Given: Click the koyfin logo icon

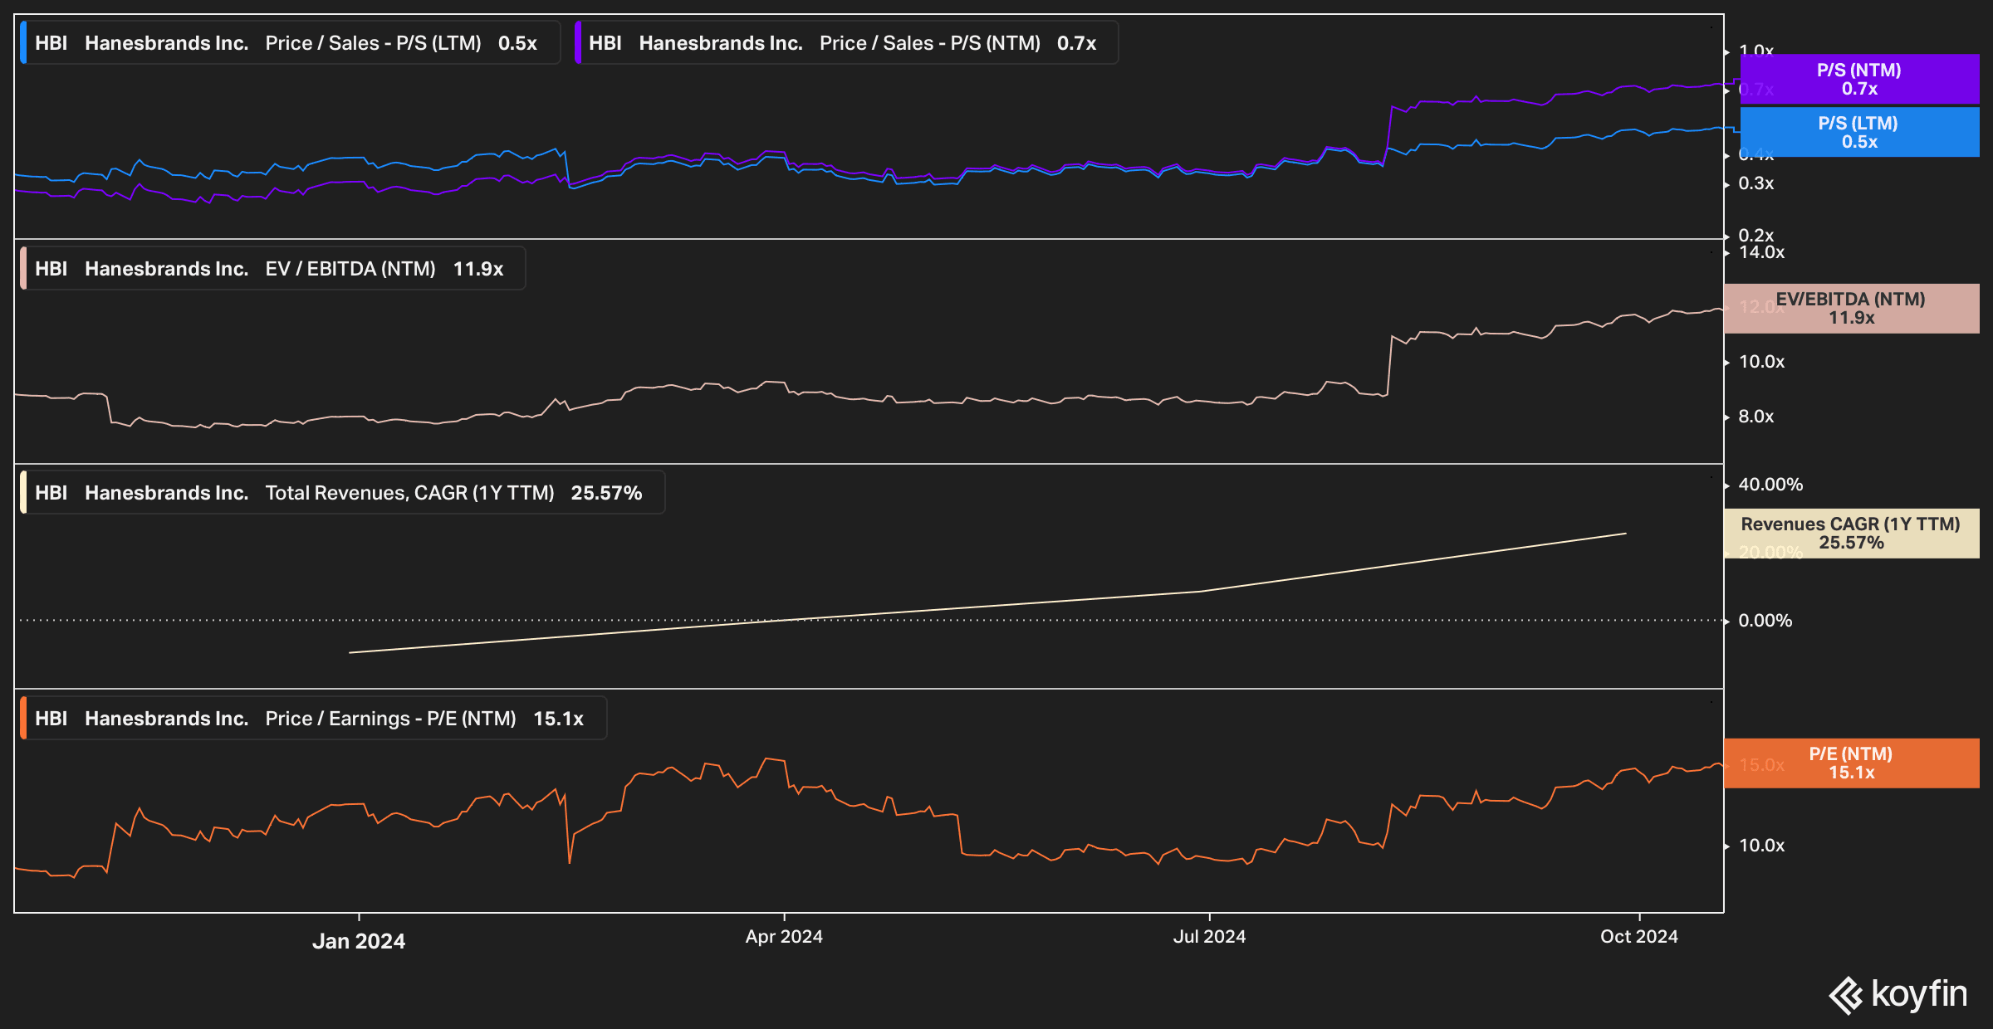Looking at the screenshot, I should [x=1846, y=995].
